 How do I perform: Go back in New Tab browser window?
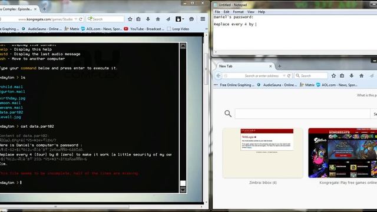pos(219,76)
